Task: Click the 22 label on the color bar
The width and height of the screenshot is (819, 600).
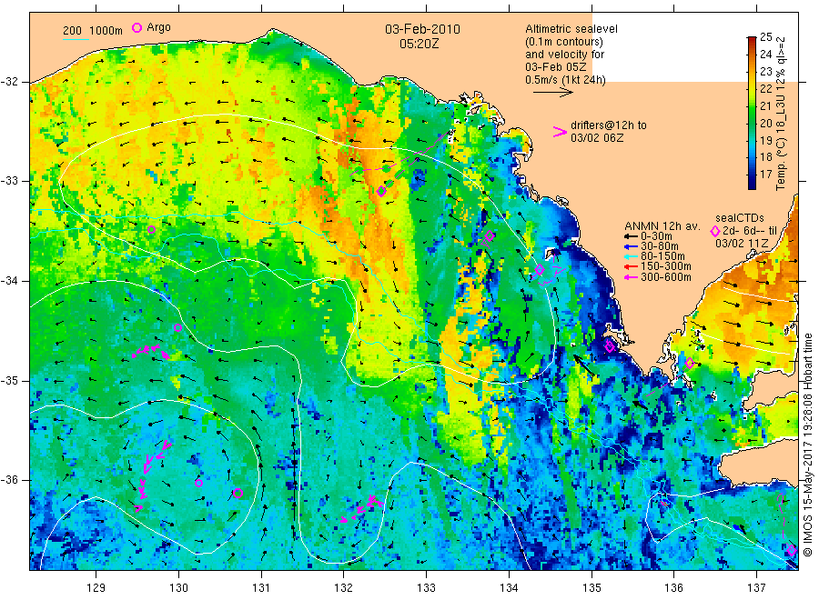Action: click(765, 89)
